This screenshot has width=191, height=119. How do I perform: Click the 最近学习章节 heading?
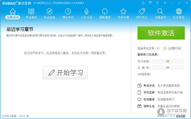pos(20,29)
